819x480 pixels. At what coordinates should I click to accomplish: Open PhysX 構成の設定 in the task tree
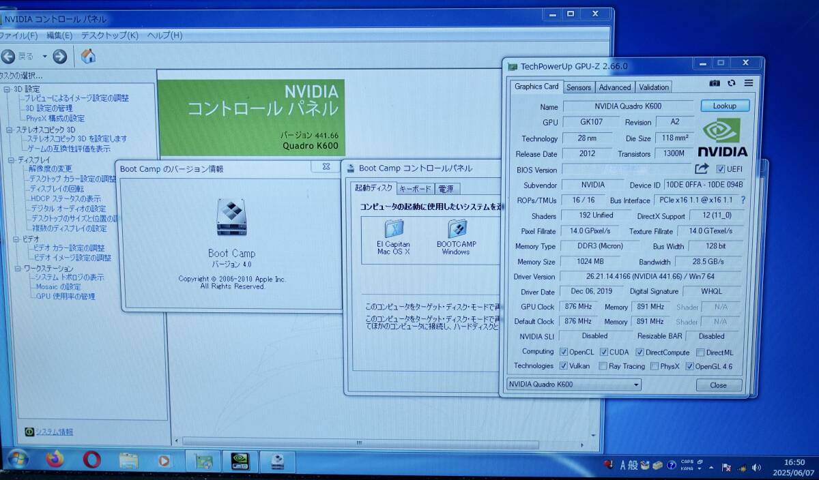[55, 118]
